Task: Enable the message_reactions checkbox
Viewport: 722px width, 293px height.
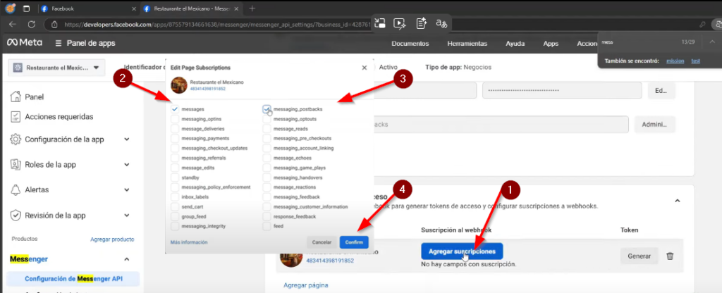Action: (267, 187)
